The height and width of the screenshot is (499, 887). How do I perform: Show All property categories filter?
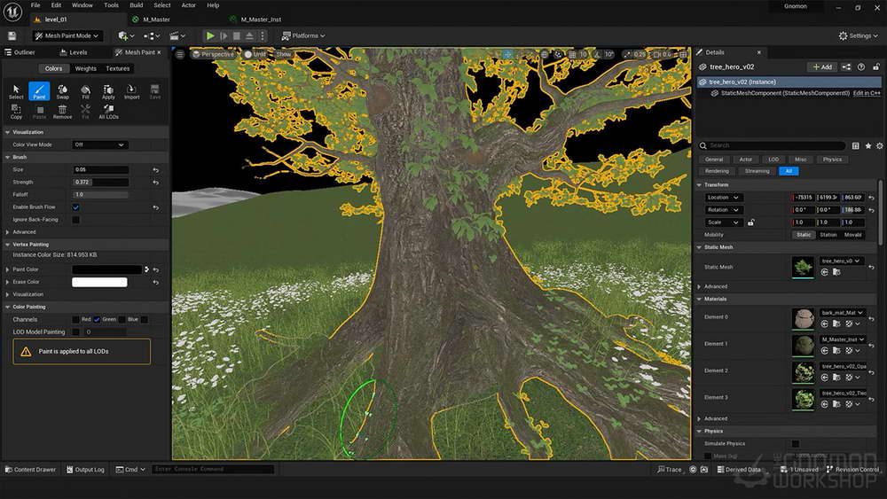789,171
